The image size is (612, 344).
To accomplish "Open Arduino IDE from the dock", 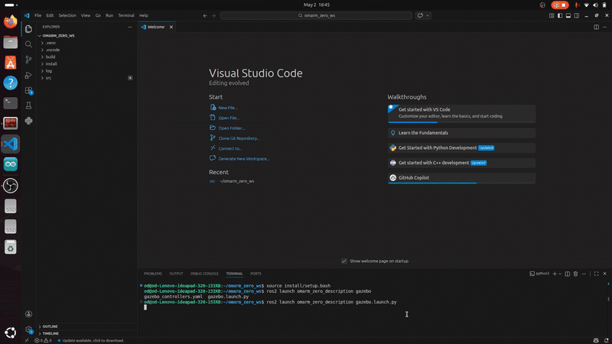I will 11,164.
